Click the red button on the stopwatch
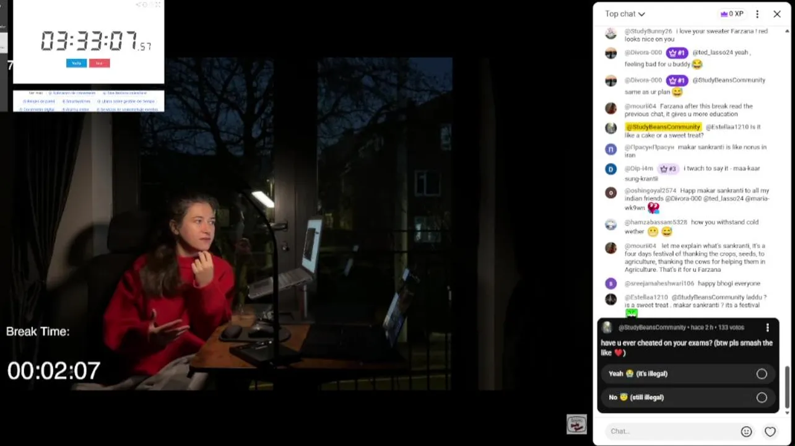The image size is (795, 446). [99, 63]
